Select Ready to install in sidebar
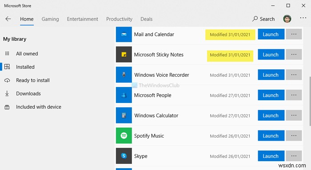311x170 pixels. (x=33, y=80)
